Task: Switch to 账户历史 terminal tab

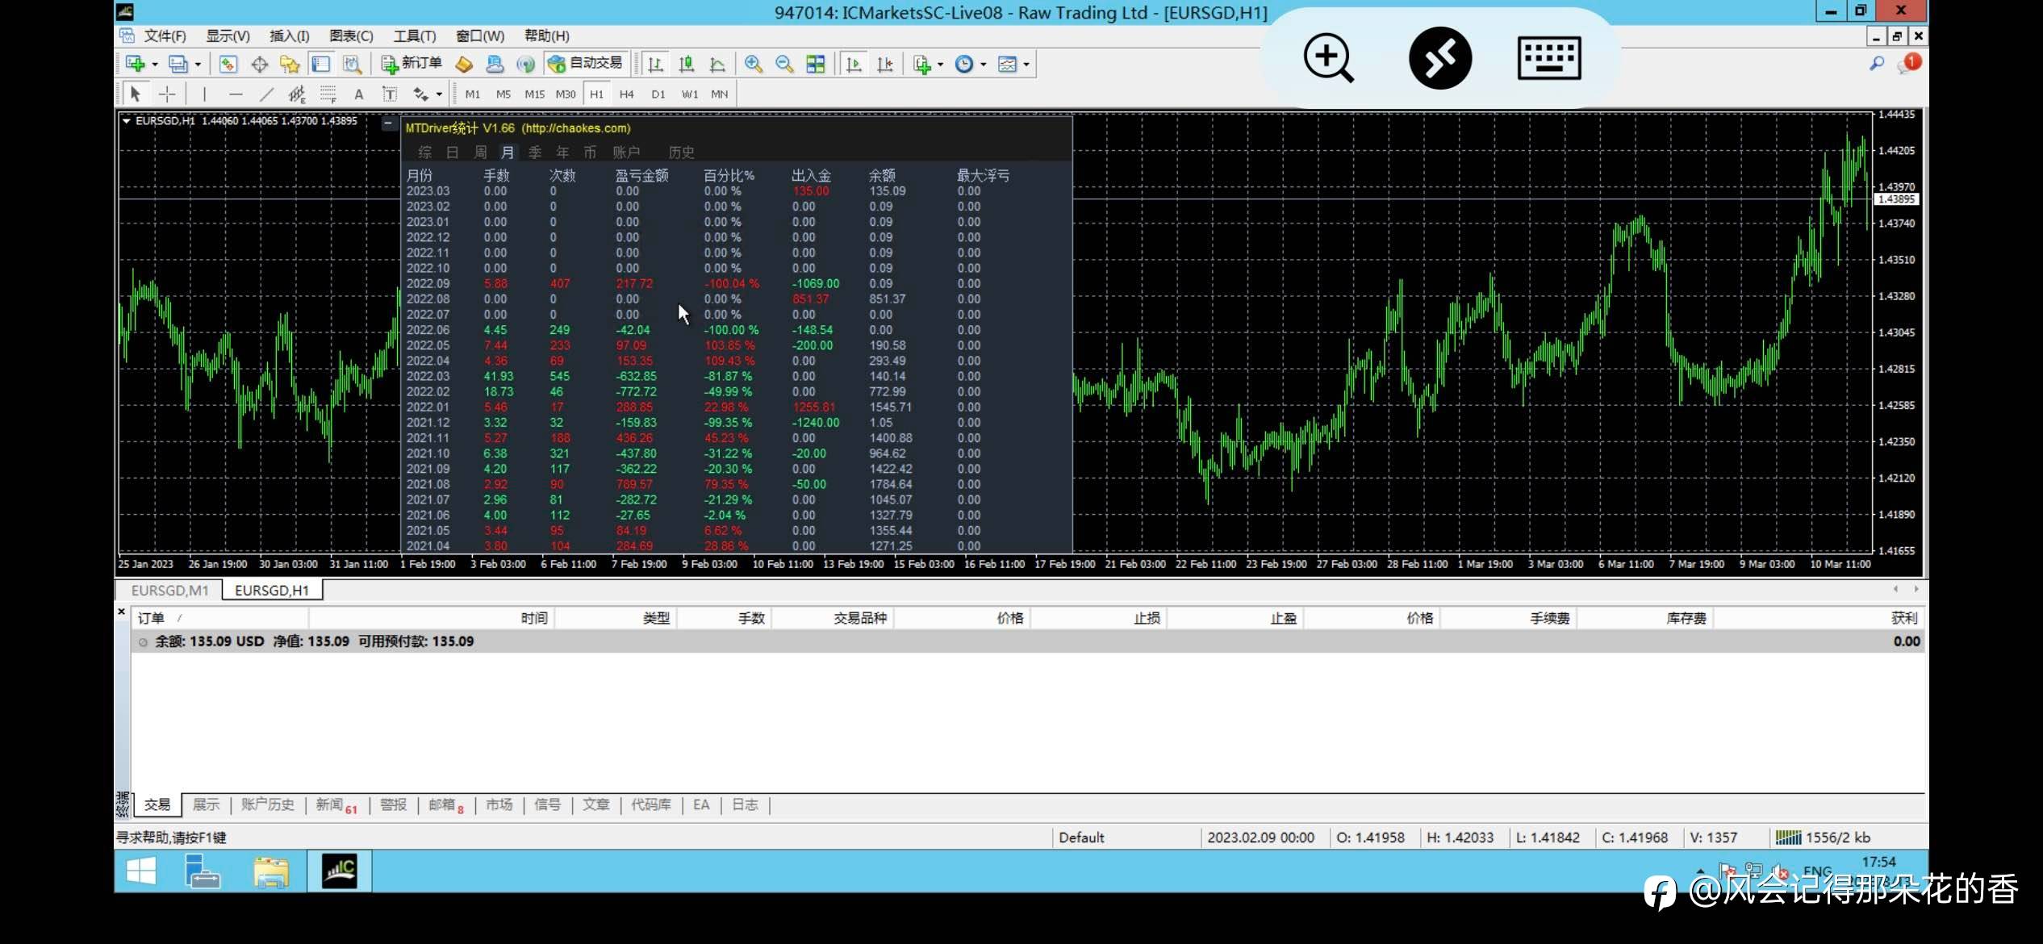Action: coord(267,804)
